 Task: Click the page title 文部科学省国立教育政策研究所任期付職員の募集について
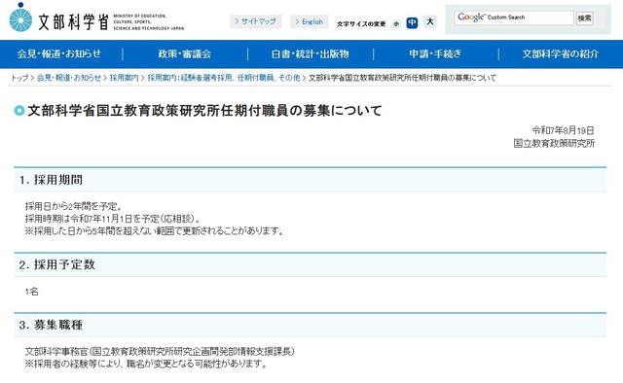204,111
